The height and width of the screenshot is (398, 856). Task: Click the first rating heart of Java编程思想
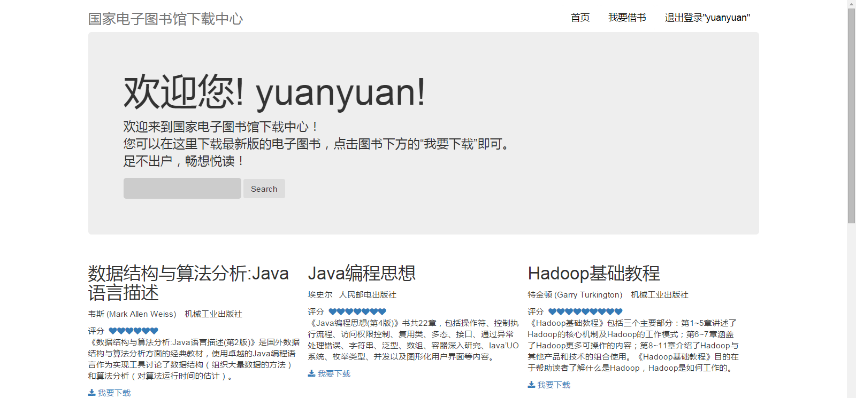[x=333, y=311]
